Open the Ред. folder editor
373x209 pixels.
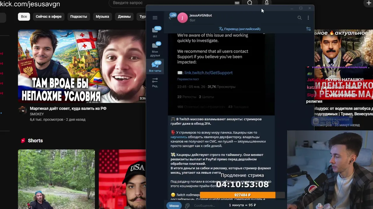[x=155, y=82]
